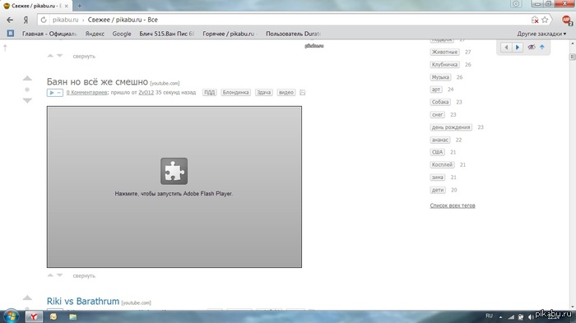Open the blocked content icon in address bar
The image size is (576, 323).
(535, 20)
